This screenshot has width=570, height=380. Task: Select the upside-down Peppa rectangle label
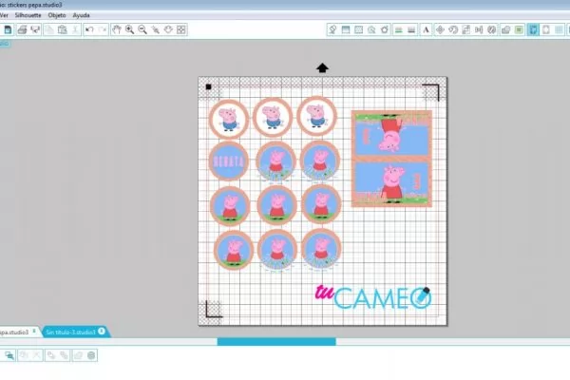click(391, 135)
